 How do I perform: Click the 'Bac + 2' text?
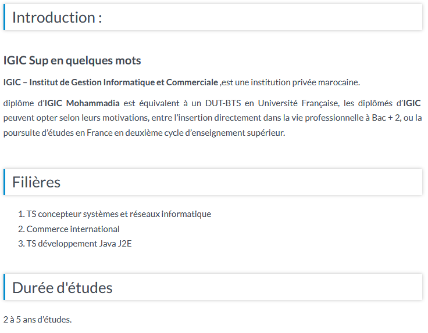click(x=387, y=118)
